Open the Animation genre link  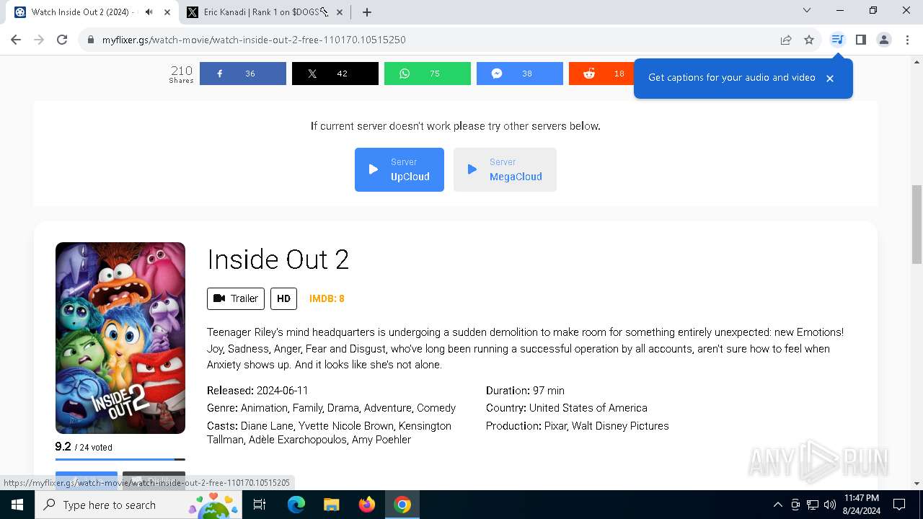[264, 408]
